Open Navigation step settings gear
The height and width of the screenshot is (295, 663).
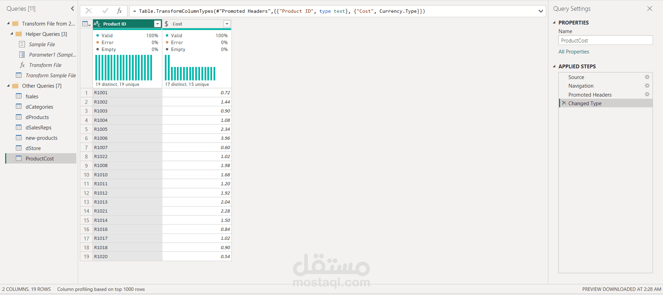click(647, 86)
